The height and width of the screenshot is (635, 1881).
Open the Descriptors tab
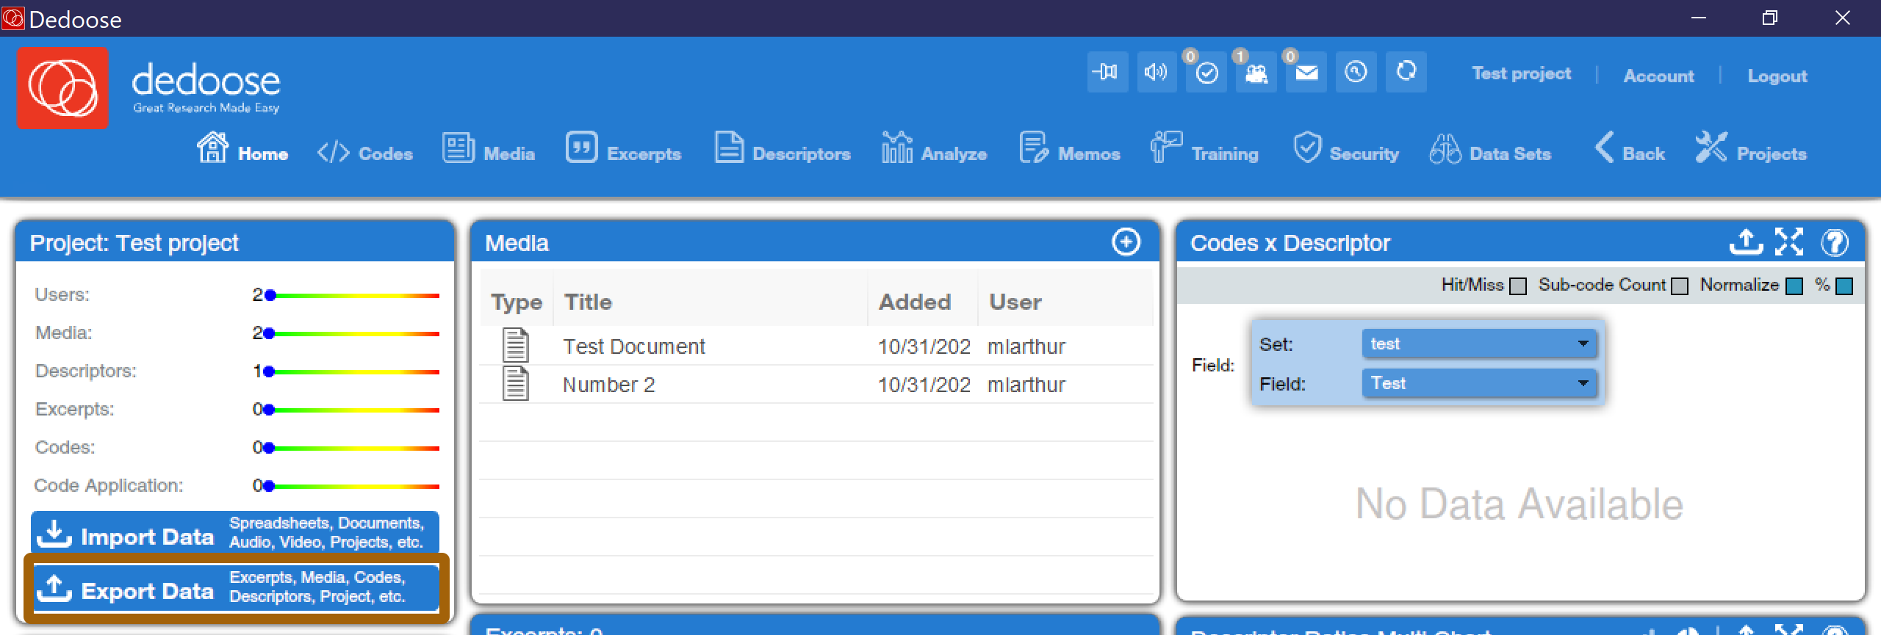[783, 148]
